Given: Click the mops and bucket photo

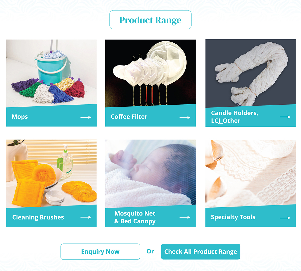Looking at the screenshot, I should [51, 73].
